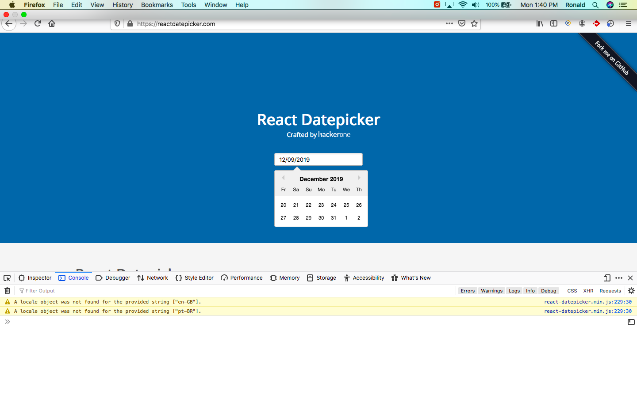The width and height of the screenshot is (637, 395).
Task: Expand the console input arrows
Action: [x=7, y=322]
